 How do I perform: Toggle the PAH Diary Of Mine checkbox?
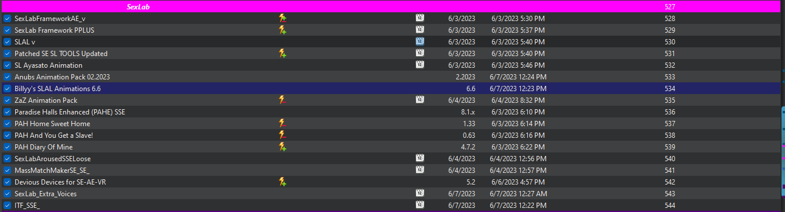click(x=7, y=147)
